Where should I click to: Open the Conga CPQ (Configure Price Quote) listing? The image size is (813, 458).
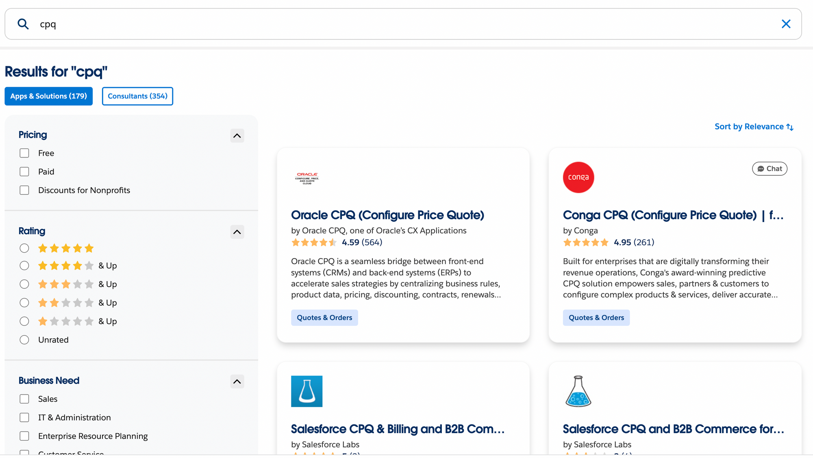pyautogui.click(x=673, y=215)
